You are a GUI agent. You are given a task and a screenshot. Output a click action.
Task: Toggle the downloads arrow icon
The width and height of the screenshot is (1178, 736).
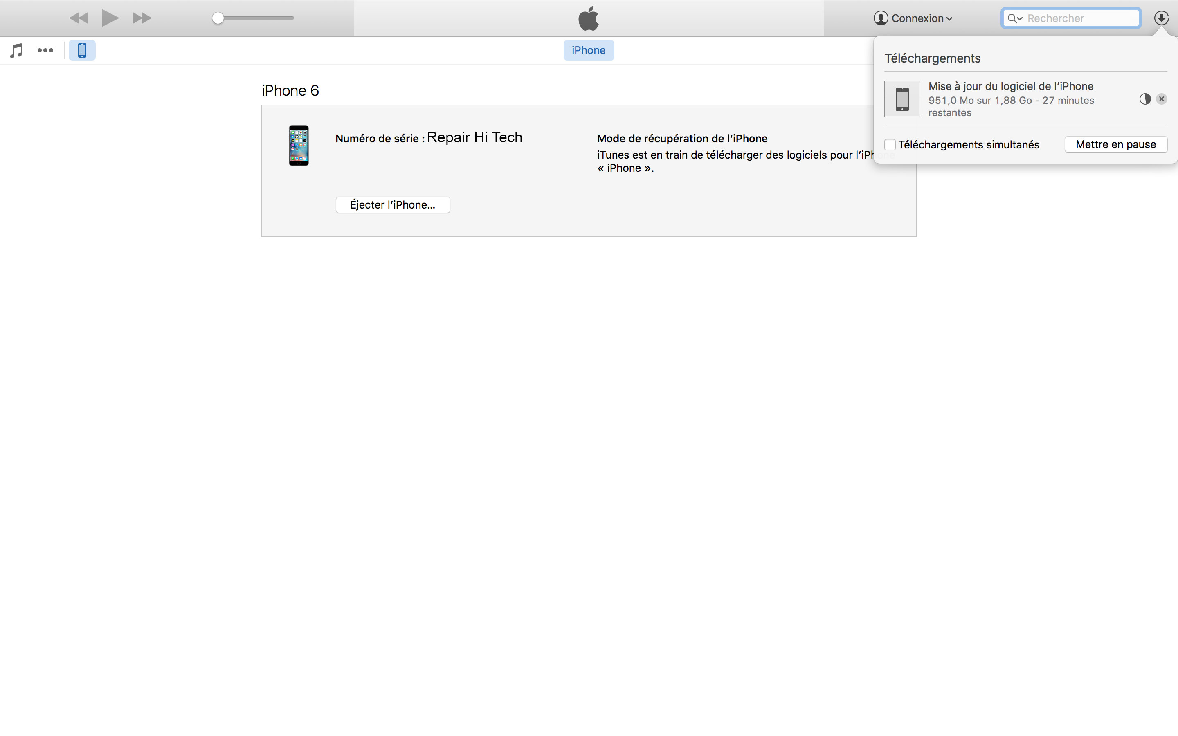pyautogui.click(x=1161, y=18)
